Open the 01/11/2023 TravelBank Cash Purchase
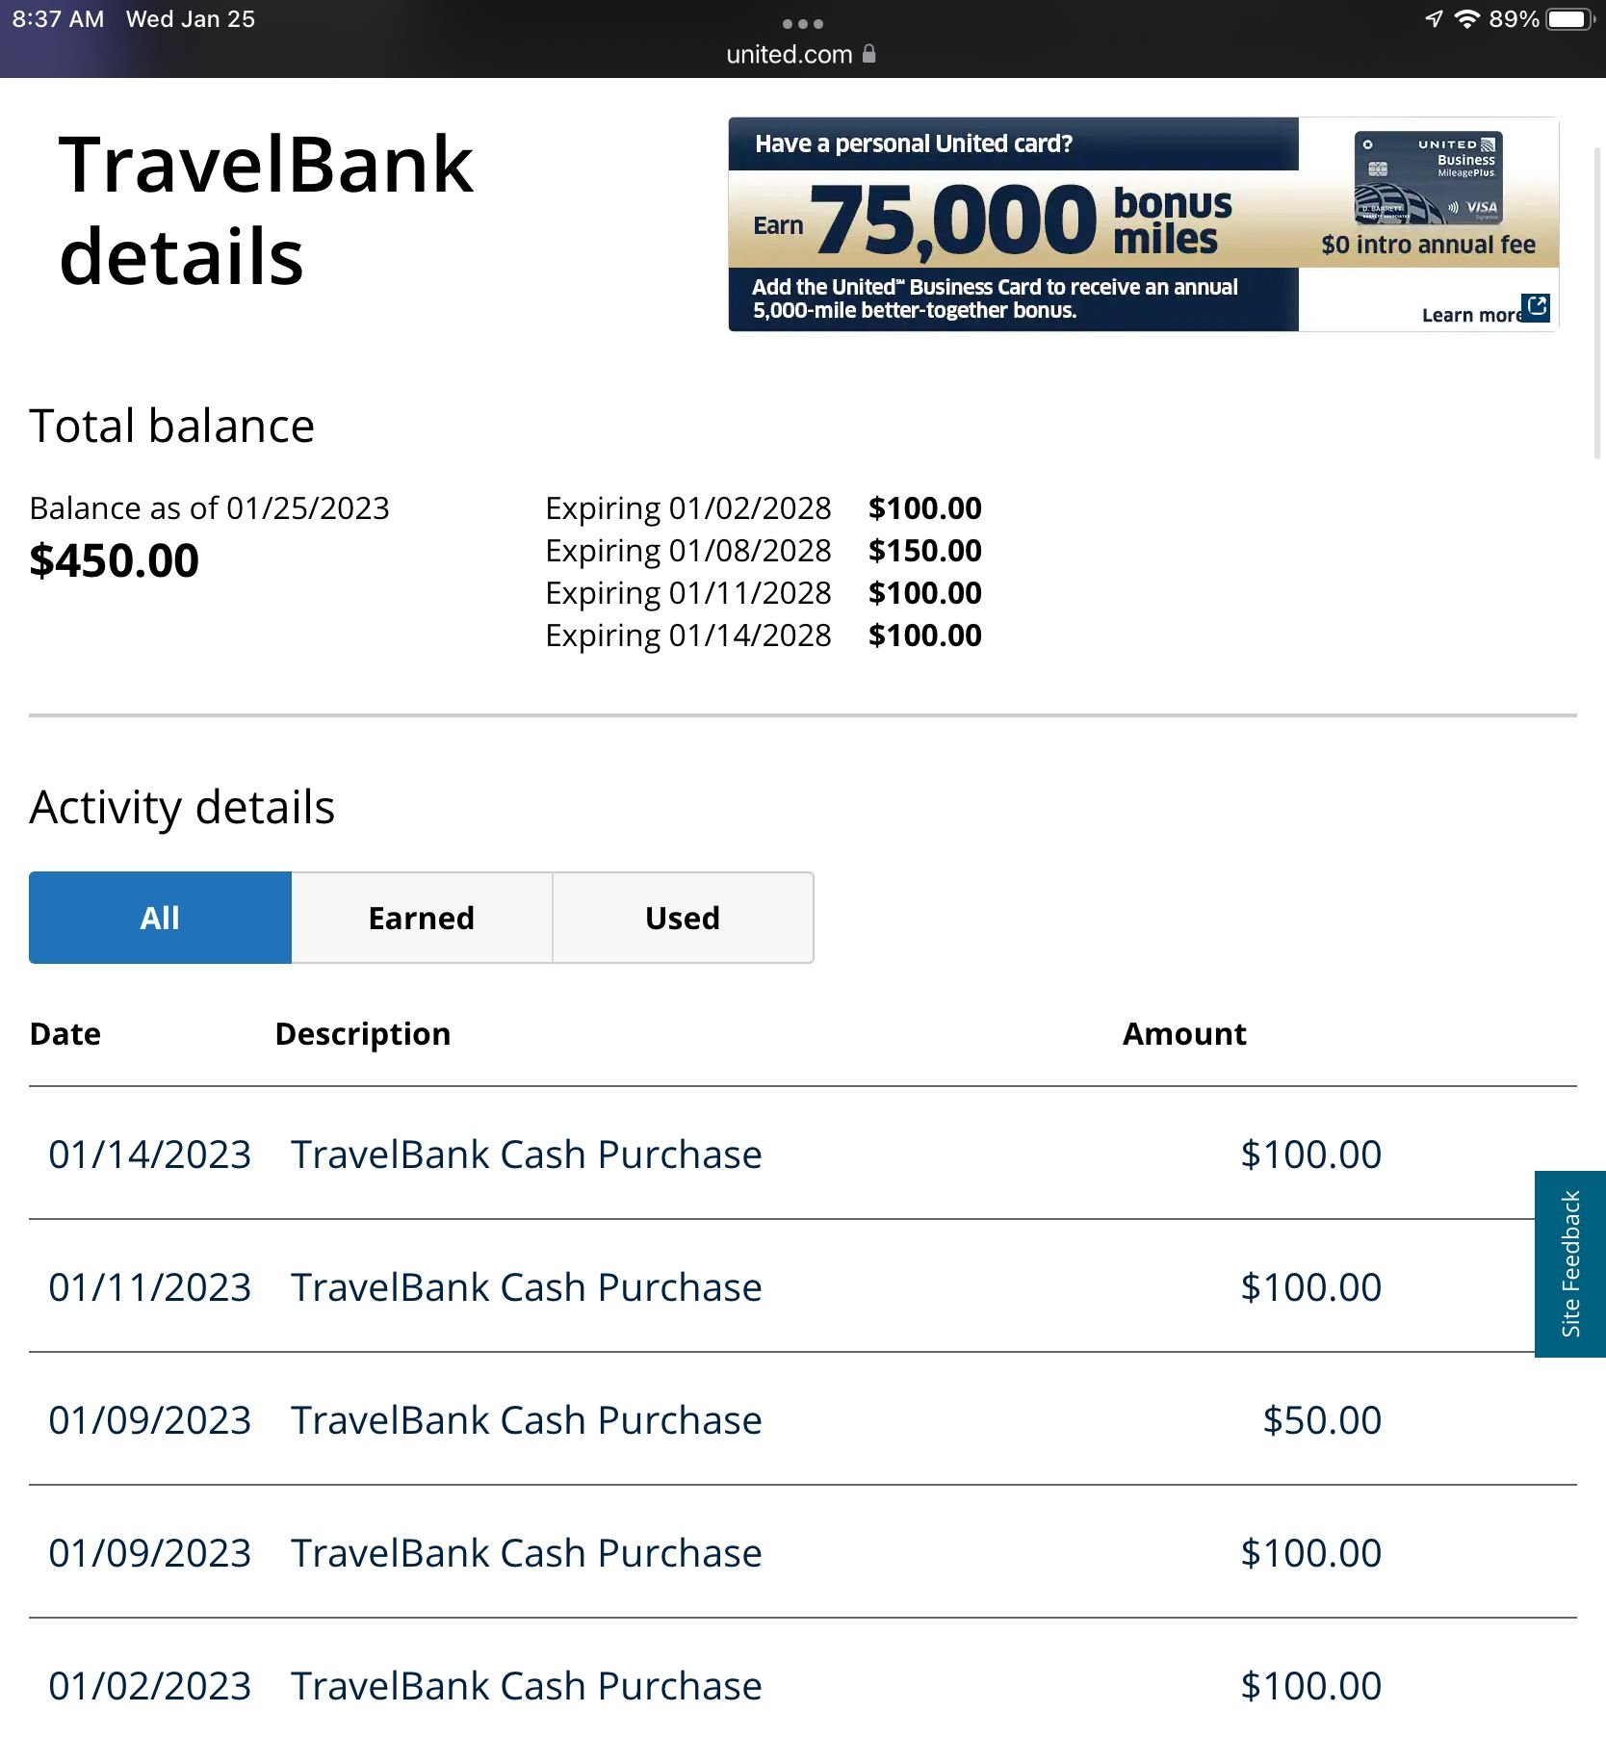The image size is (1606, 1738). (x=526, y=1287)
